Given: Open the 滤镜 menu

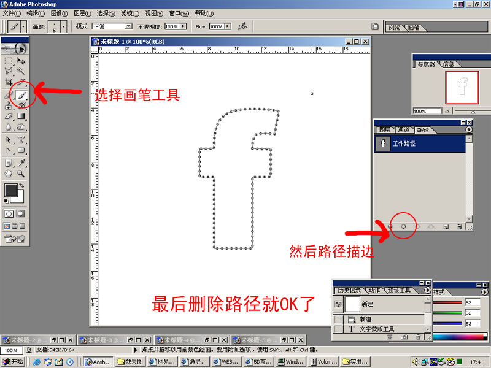Looking at the screenshot, I should [130, 13].
